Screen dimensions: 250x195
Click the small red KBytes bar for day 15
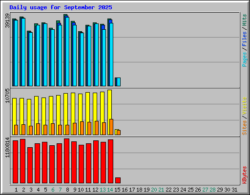118,180
